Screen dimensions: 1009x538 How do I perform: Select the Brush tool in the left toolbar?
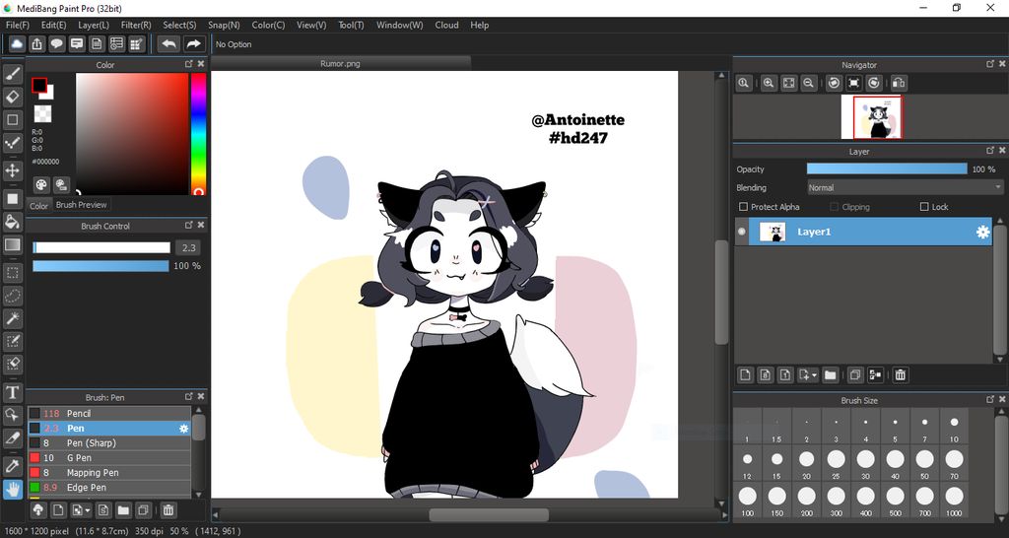(12, 74)
